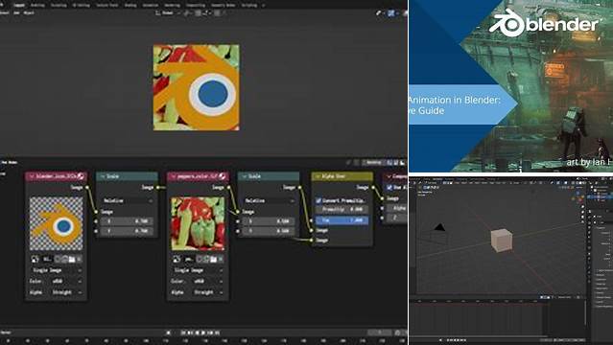Click the image browse icon under the blender logo preview
Viewport: 613px width, 345px height.
pos(35,259)
